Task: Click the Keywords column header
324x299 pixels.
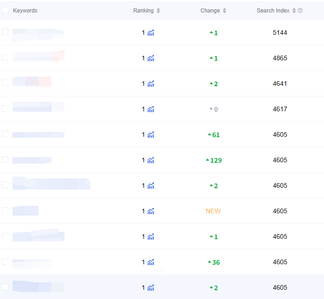Action: 25,11
